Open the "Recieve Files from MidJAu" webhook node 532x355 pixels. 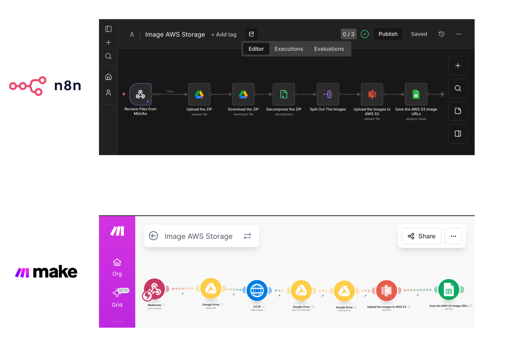coord(140,94)
